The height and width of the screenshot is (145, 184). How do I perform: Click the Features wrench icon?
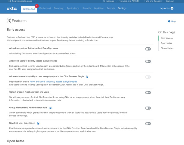(9, 21)
